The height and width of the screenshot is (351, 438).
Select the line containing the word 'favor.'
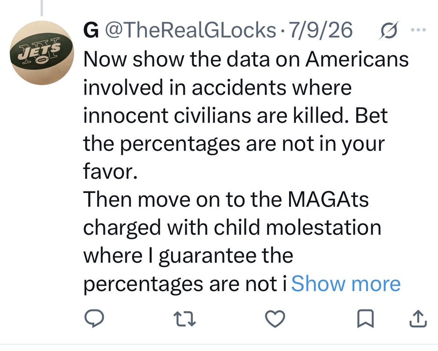[x=111, y=172]
